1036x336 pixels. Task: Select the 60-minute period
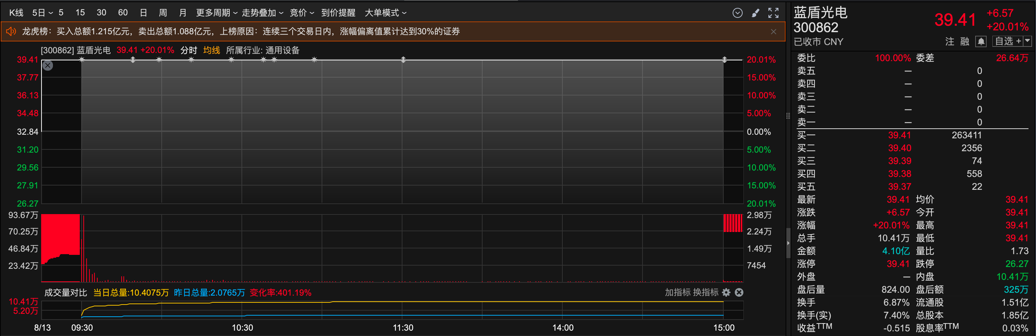tap(123, 13)
